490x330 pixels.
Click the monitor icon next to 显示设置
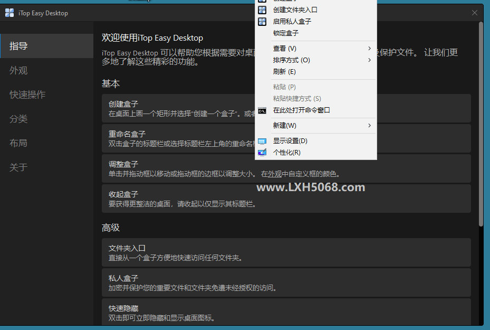[x=262, y=141]
